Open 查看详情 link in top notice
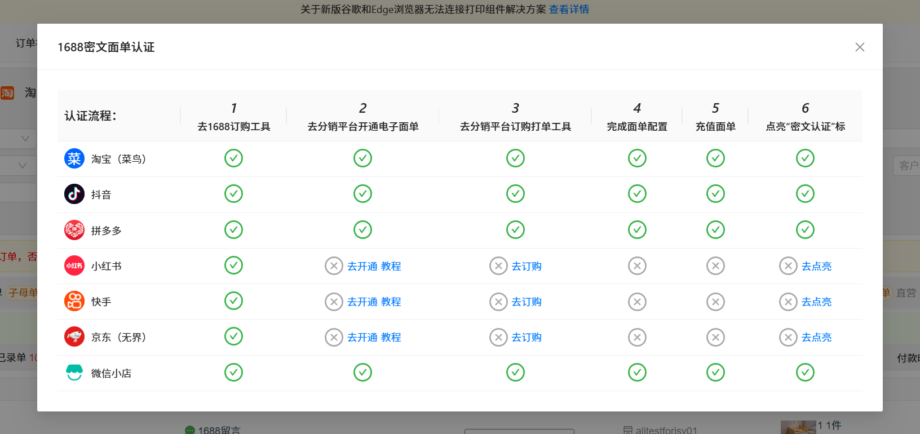The width and height of the screenshot is (920, 434). click(569, 9)
